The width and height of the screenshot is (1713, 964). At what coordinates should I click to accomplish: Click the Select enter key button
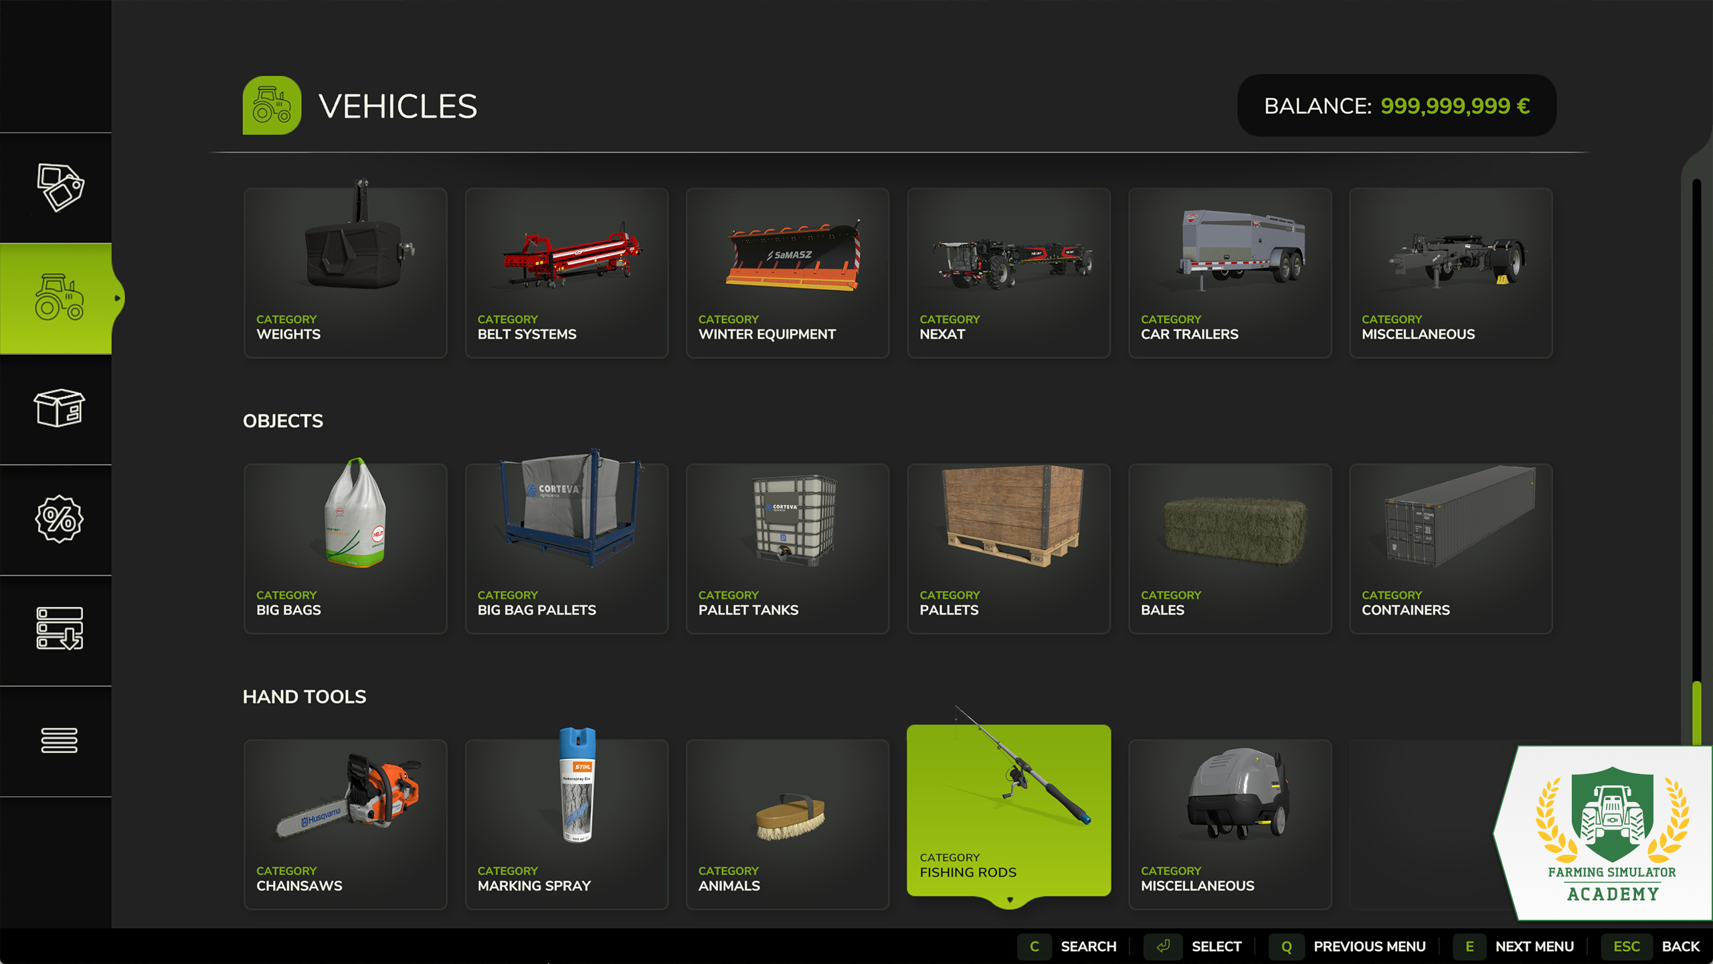point(1163,947)
